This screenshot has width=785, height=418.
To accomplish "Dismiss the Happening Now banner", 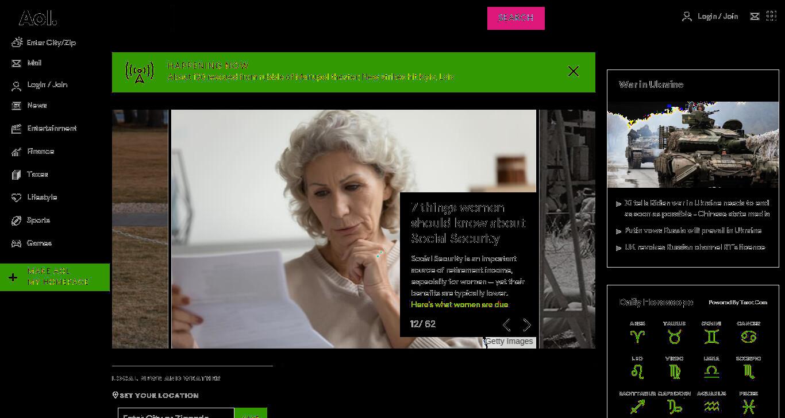I will click(x=573, y=71).
